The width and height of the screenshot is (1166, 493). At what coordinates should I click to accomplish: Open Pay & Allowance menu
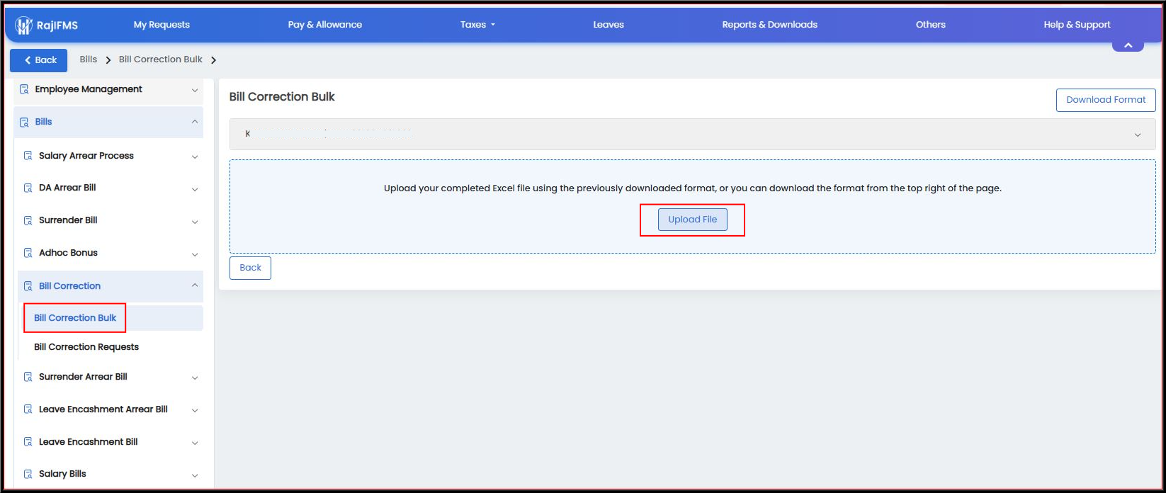coord(325,25)
